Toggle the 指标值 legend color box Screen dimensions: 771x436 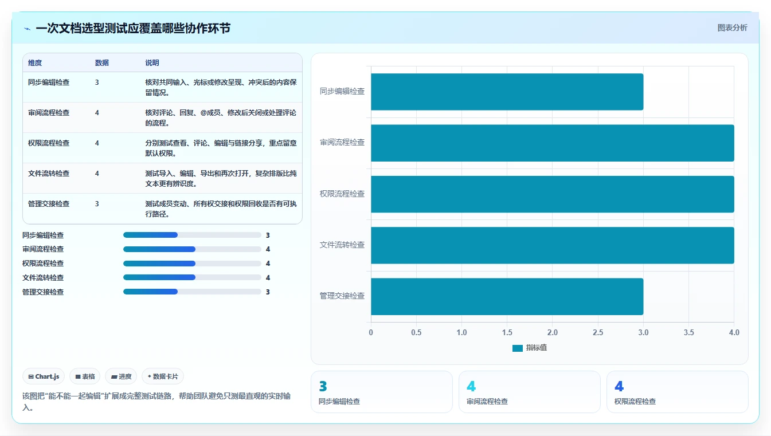[x=517, y=348]
